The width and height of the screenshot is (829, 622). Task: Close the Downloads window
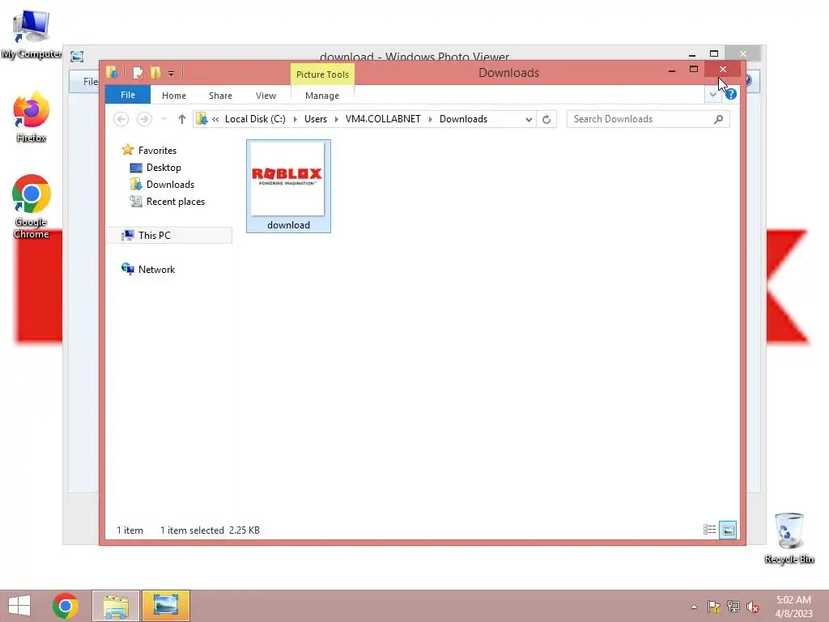tap(723, 70)
